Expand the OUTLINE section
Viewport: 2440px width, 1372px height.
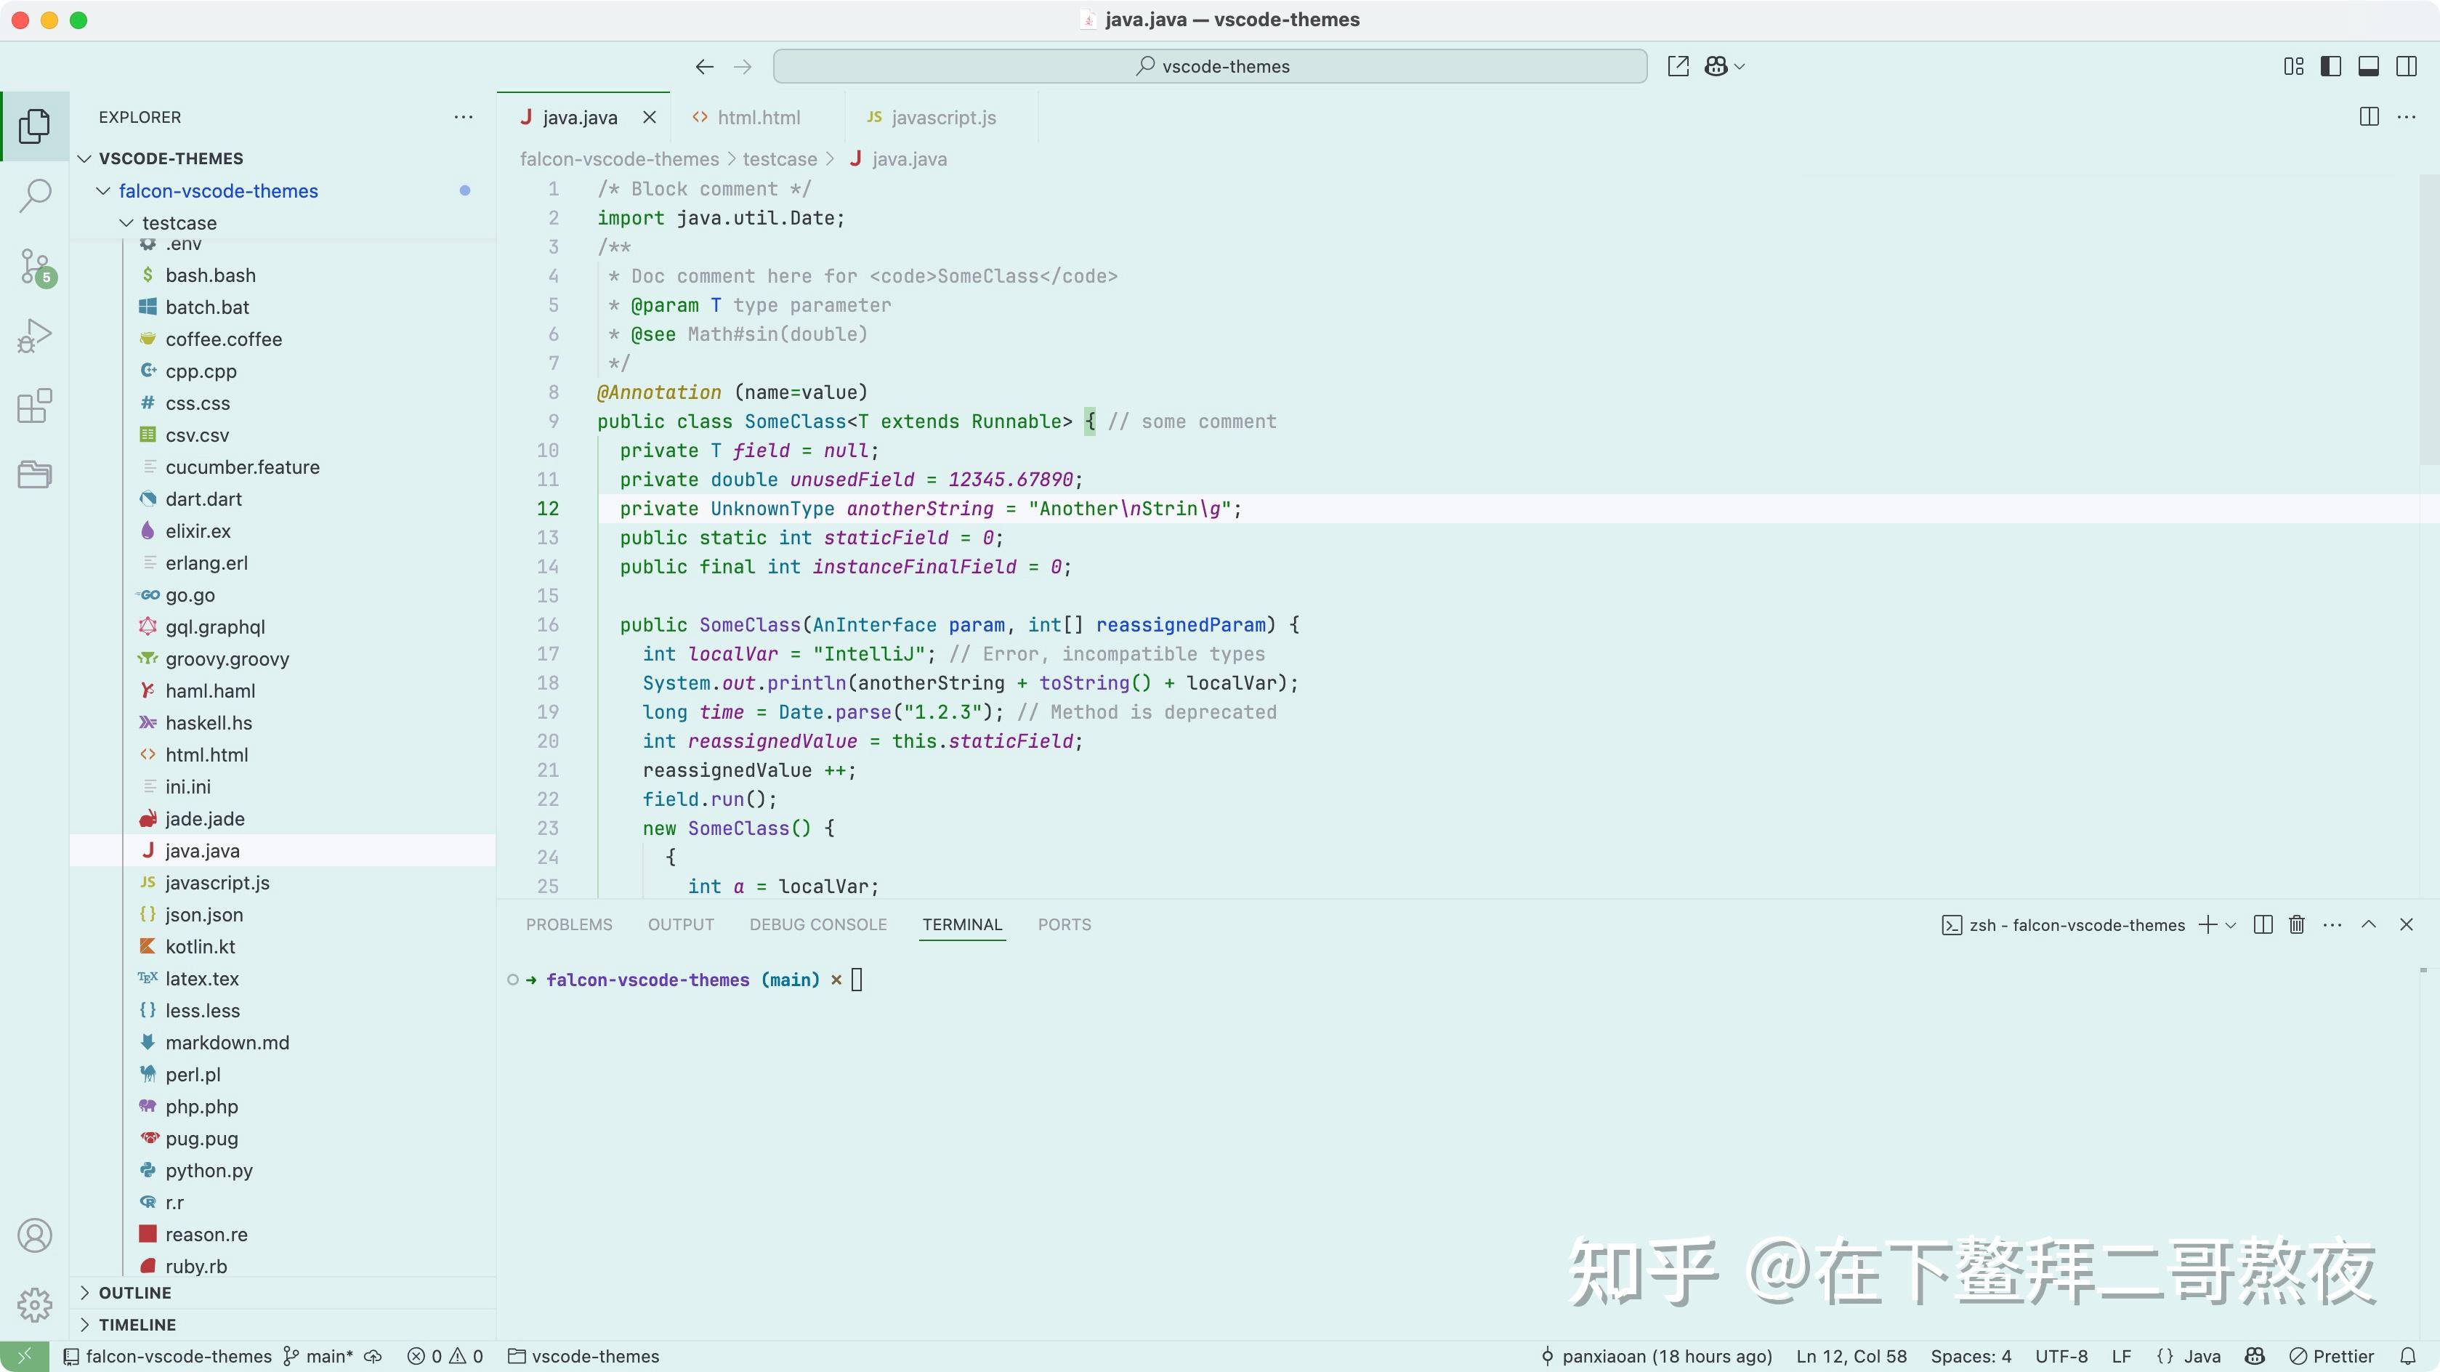click(134, 1292)
